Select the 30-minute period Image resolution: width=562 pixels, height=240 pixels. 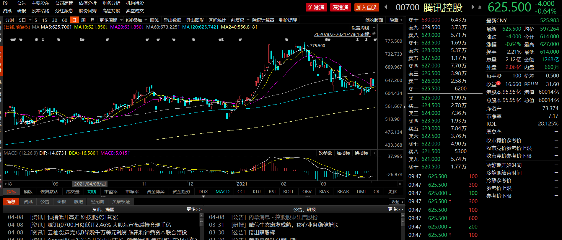point(55,20)
